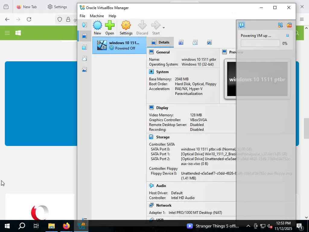309x232 pixels.
Task: Open General settings via its heading
Action: tap(163, 52)
